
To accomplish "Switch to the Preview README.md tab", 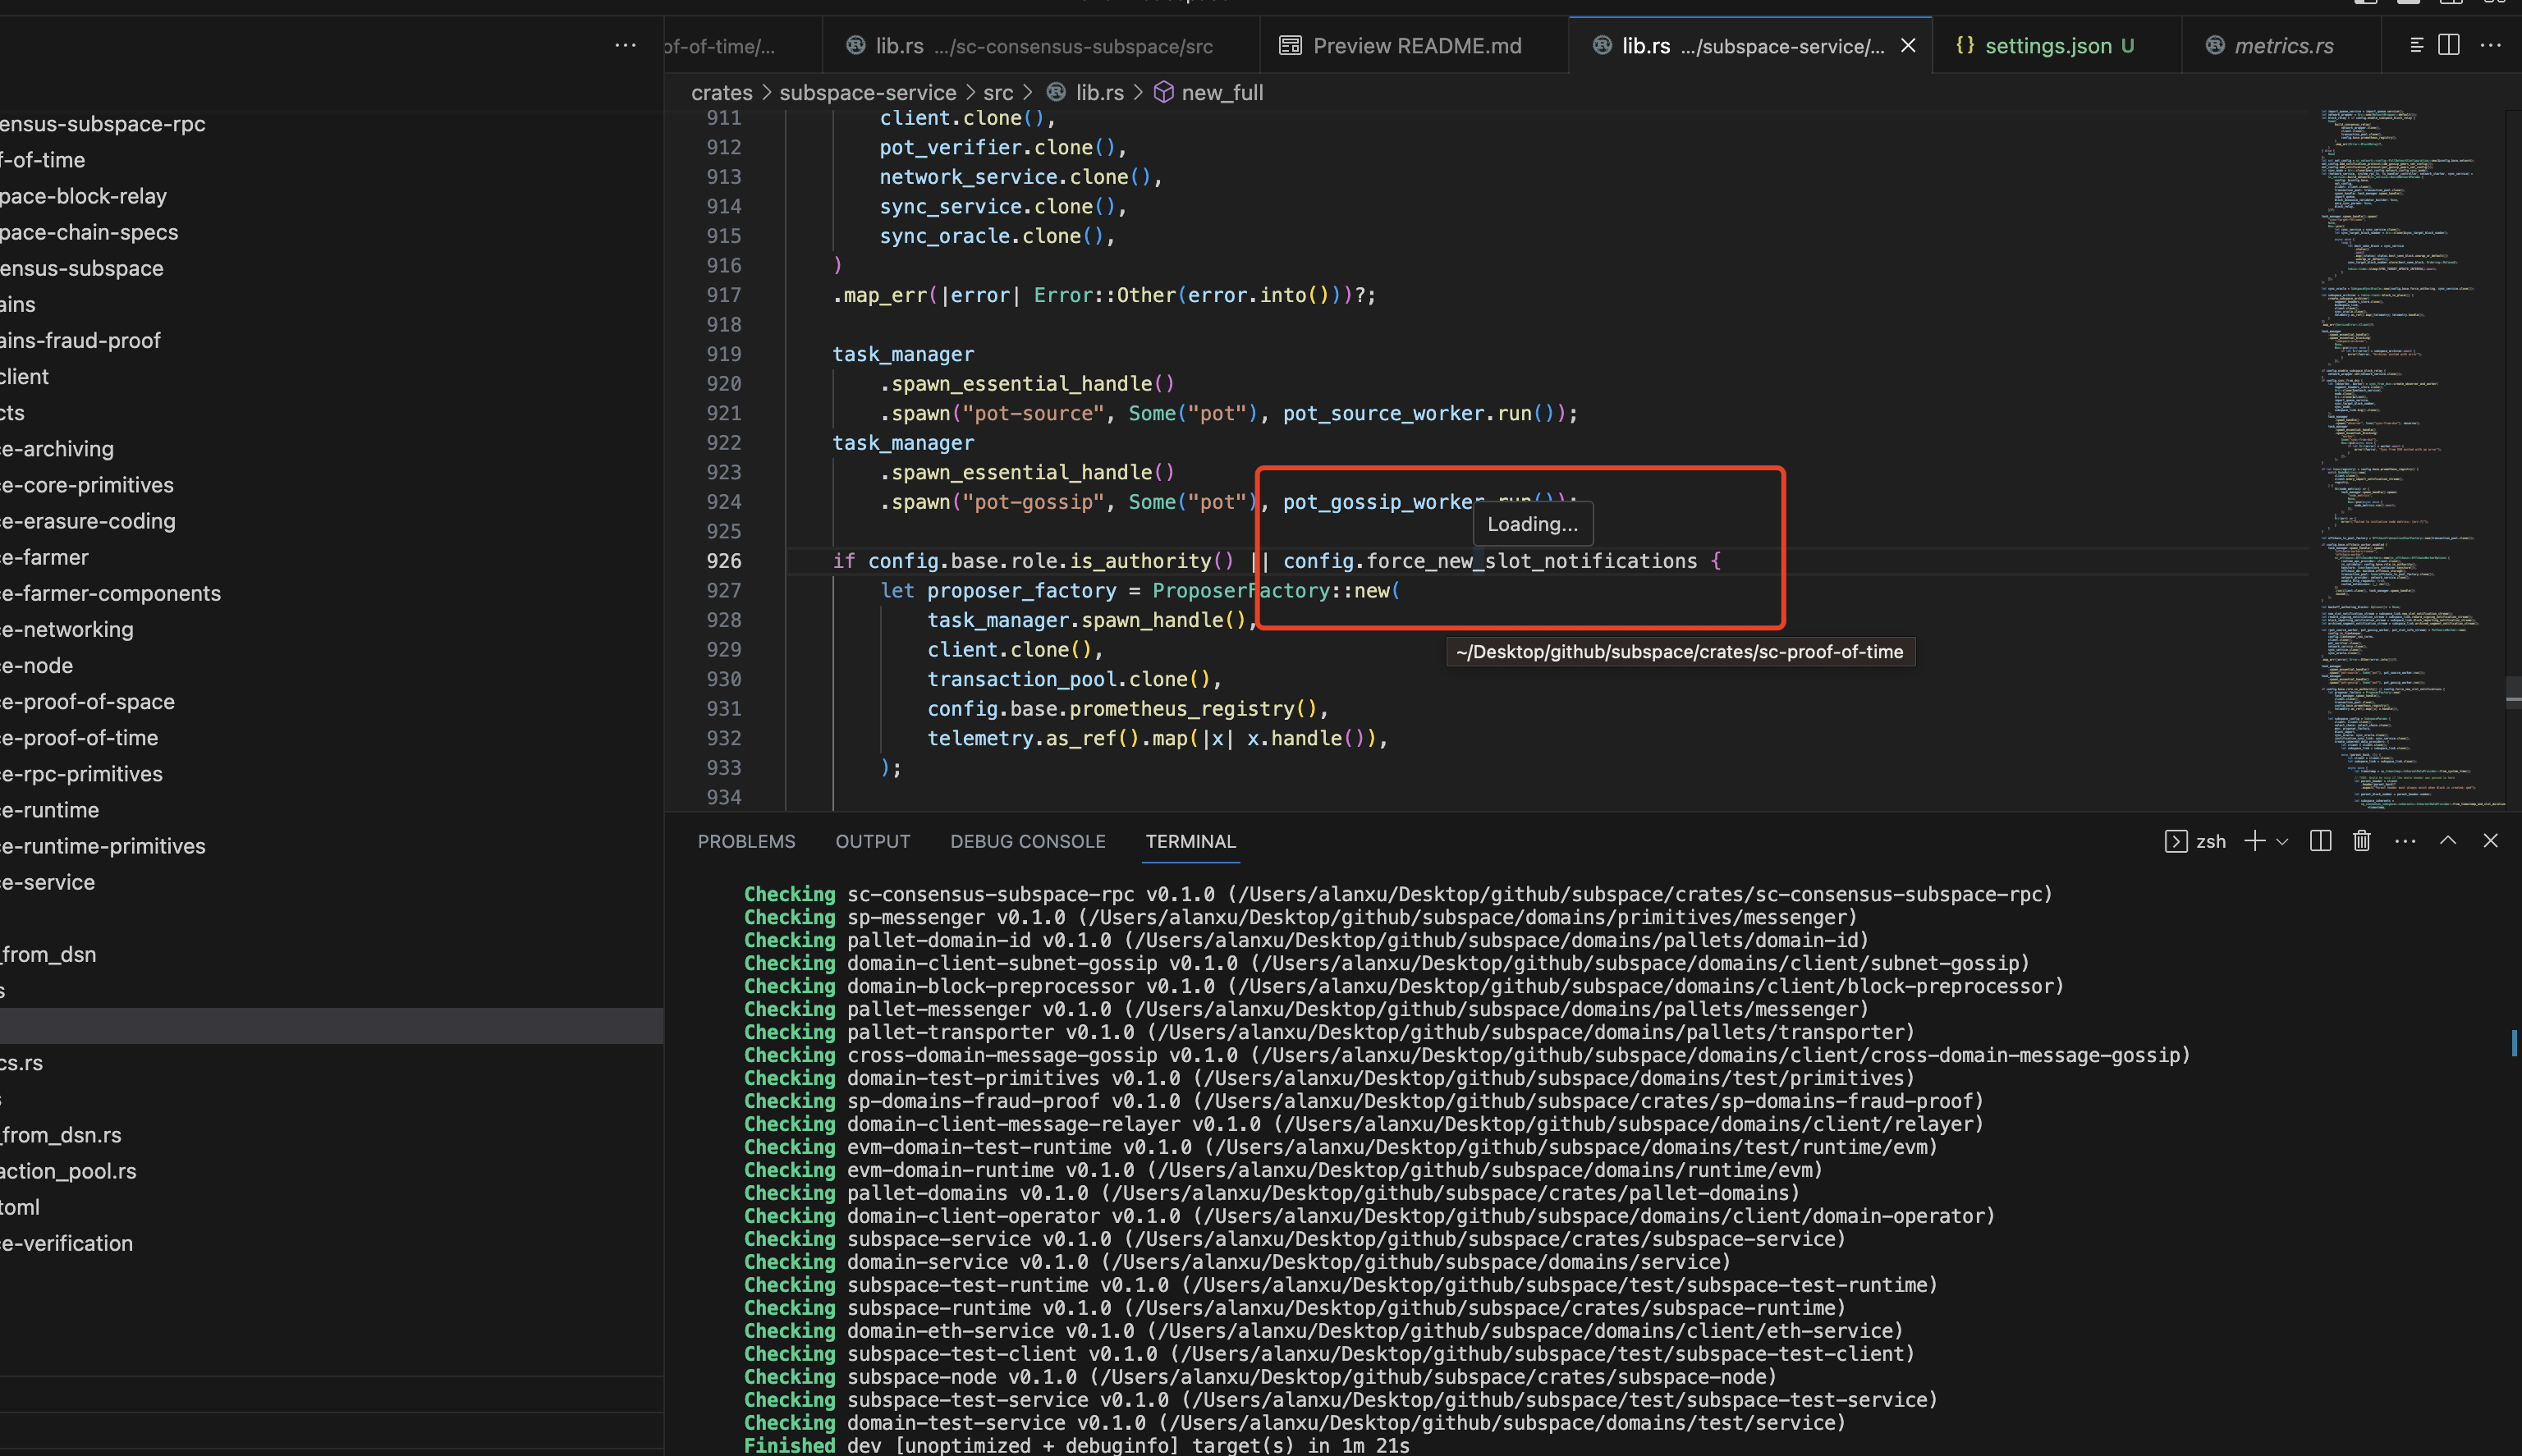I will coord(1416,45).
